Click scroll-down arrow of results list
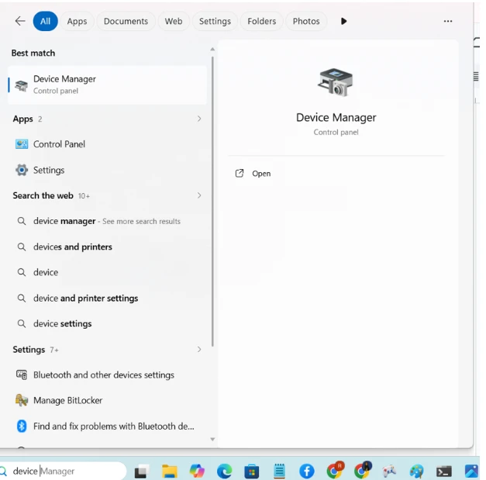486x480 pixels. [x=212, y=439]
